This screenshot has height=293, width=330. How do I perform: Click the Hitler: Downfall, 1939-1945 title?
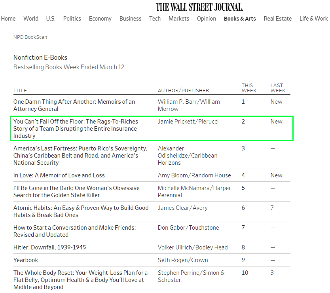(x=49, y=247)
